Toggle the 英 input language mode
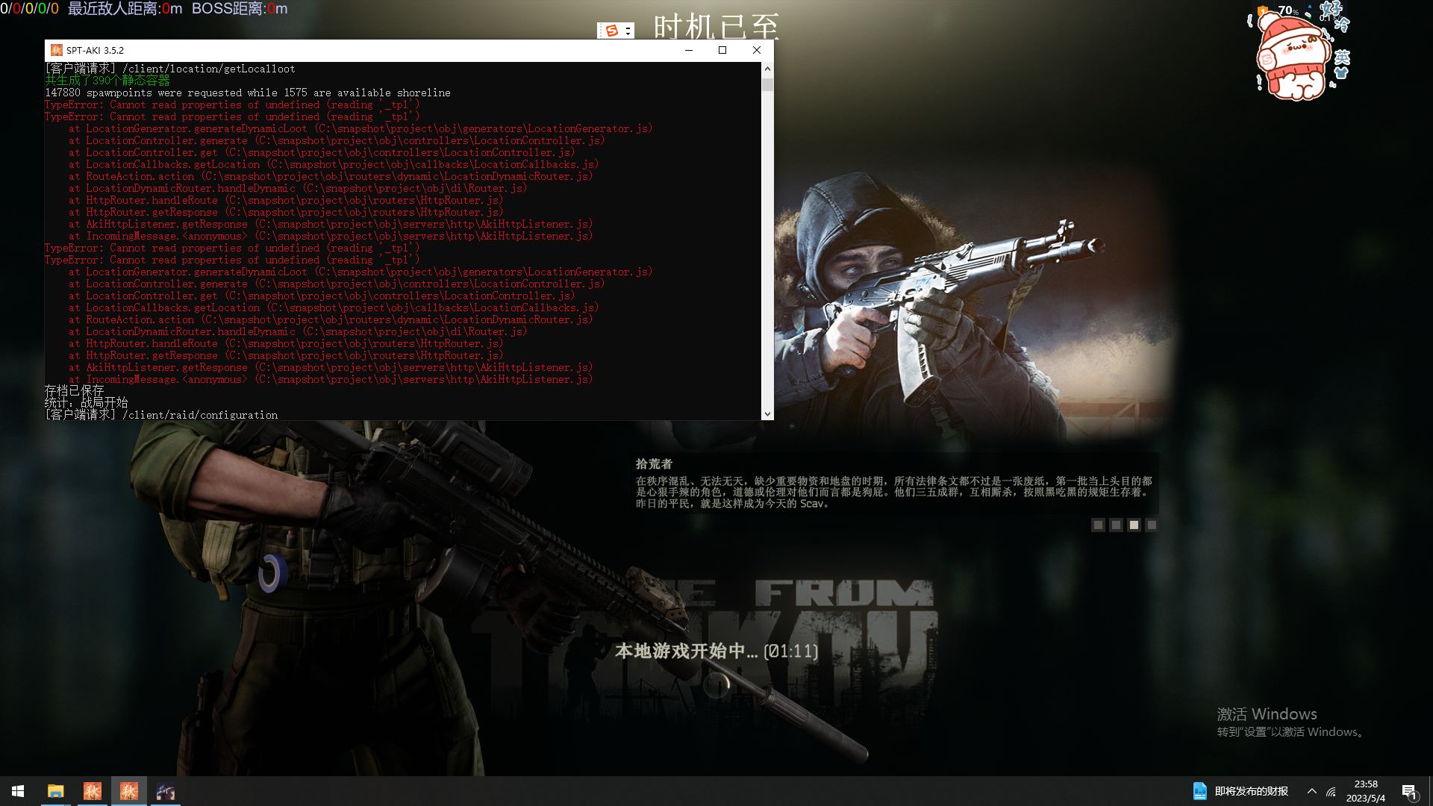Image resolution: width=1433 pixels, height=806 pixels. 1342,57
